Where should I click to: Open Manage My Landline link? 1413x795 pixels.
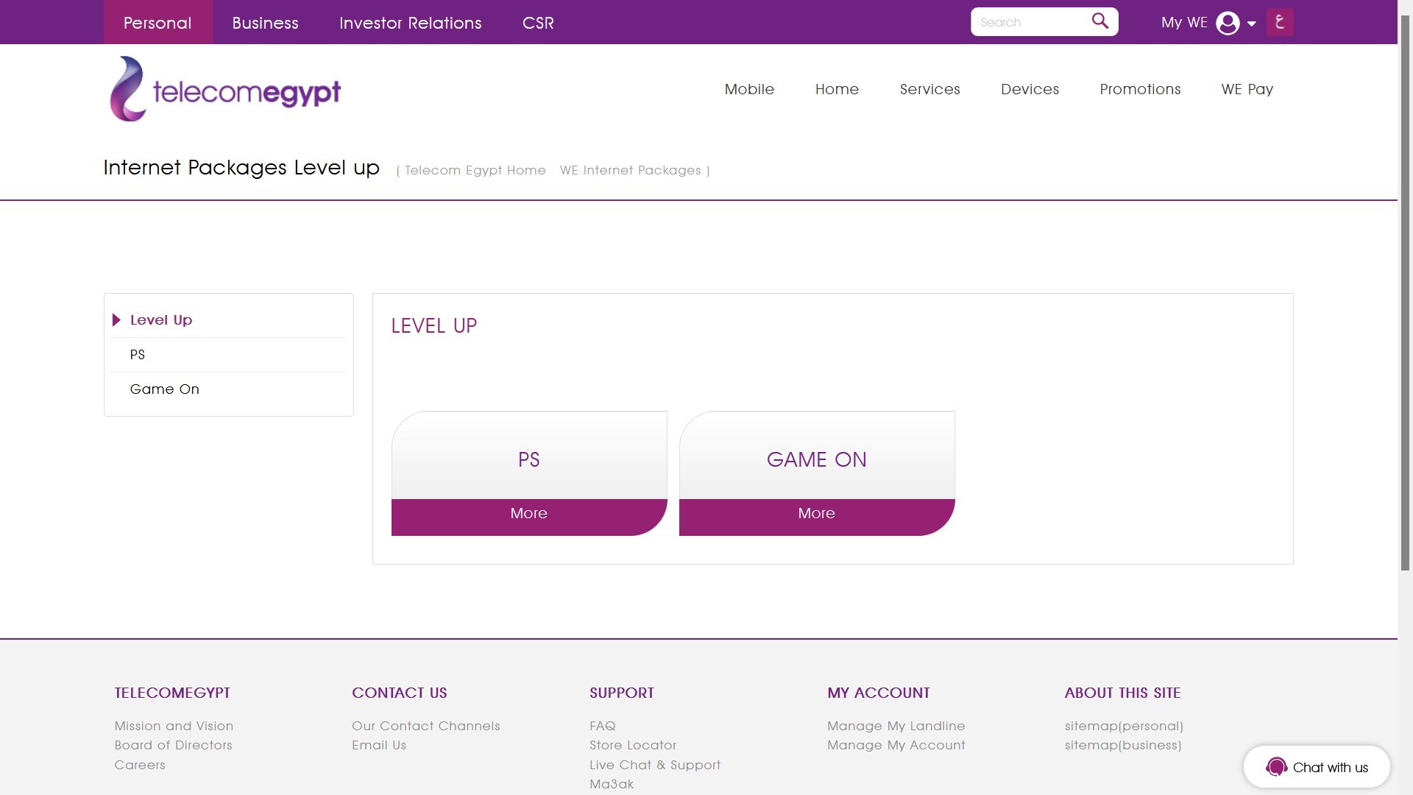(x=896, y=726)
